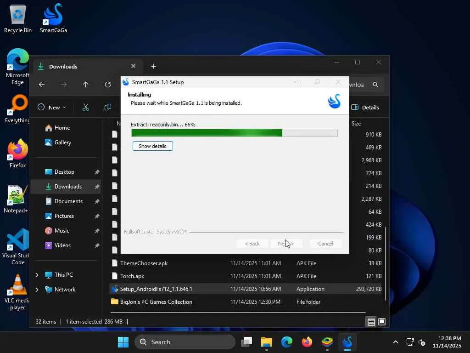
Task: Open File Explorer from the taskbar
Action: [x=267, y=342]
